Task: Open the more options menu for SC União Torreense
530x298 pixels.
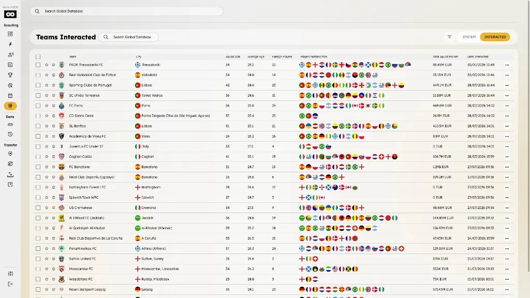Action: click(507, 96)
